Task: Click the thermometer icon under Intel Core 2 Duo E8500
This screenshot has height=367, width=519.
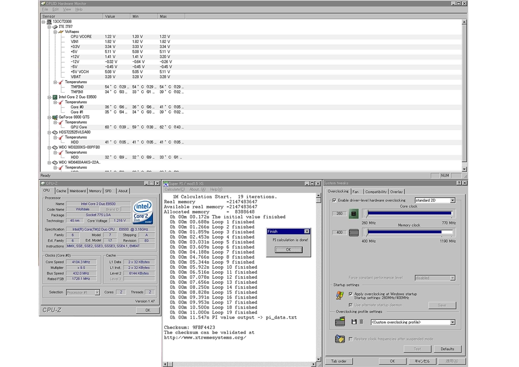Action: click(x=61, y=102)
